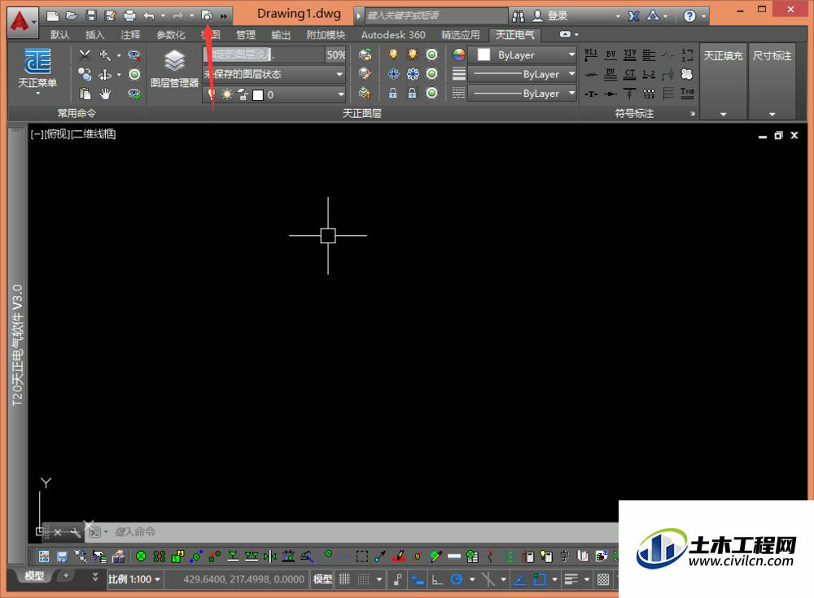814x598 pixels.
Task: Open the undo history dropdown arrow
Action: click(x=163, y=15)
